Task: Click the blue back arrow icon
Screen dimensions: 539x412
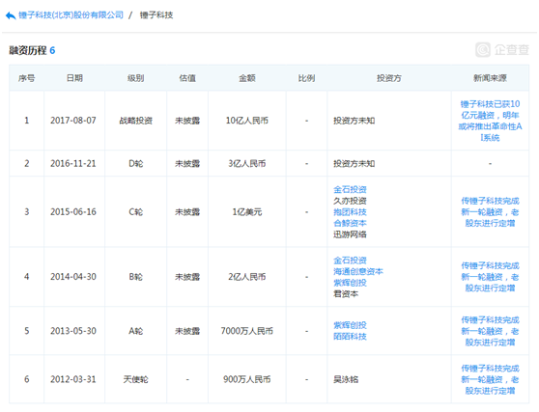Action: (11, 15)
